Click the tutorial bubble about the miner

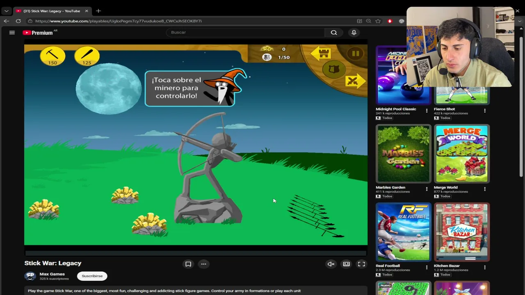click(x=189, y=88)
